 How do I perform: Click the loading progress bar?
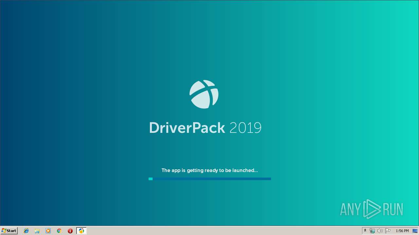coord(209,179)
